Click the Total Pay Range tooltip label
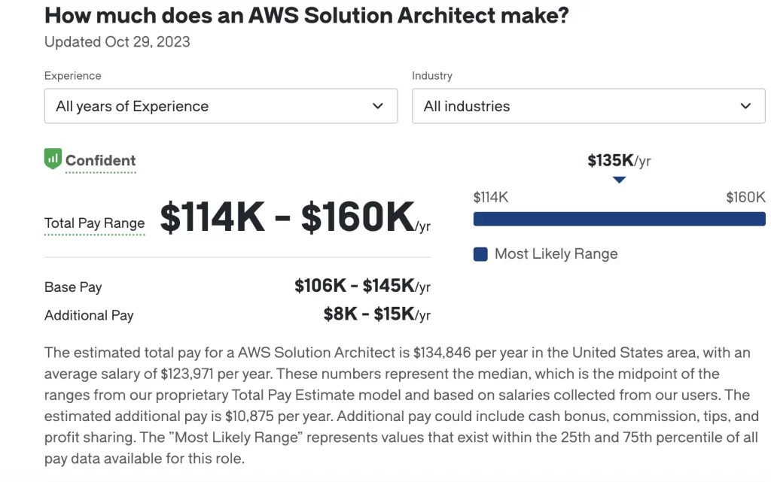 tap(94, 223)
